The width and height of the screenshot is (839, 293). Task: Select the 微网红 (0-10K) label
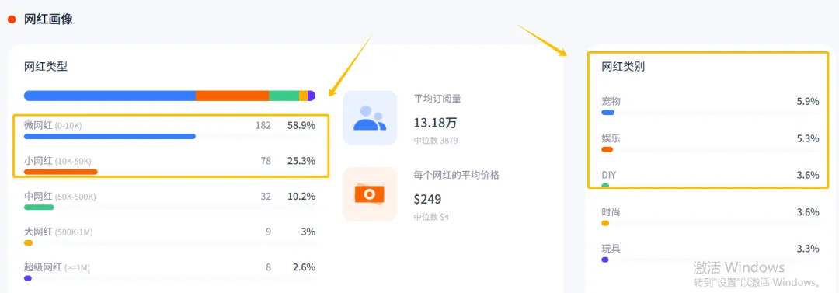tap(53, 125)
